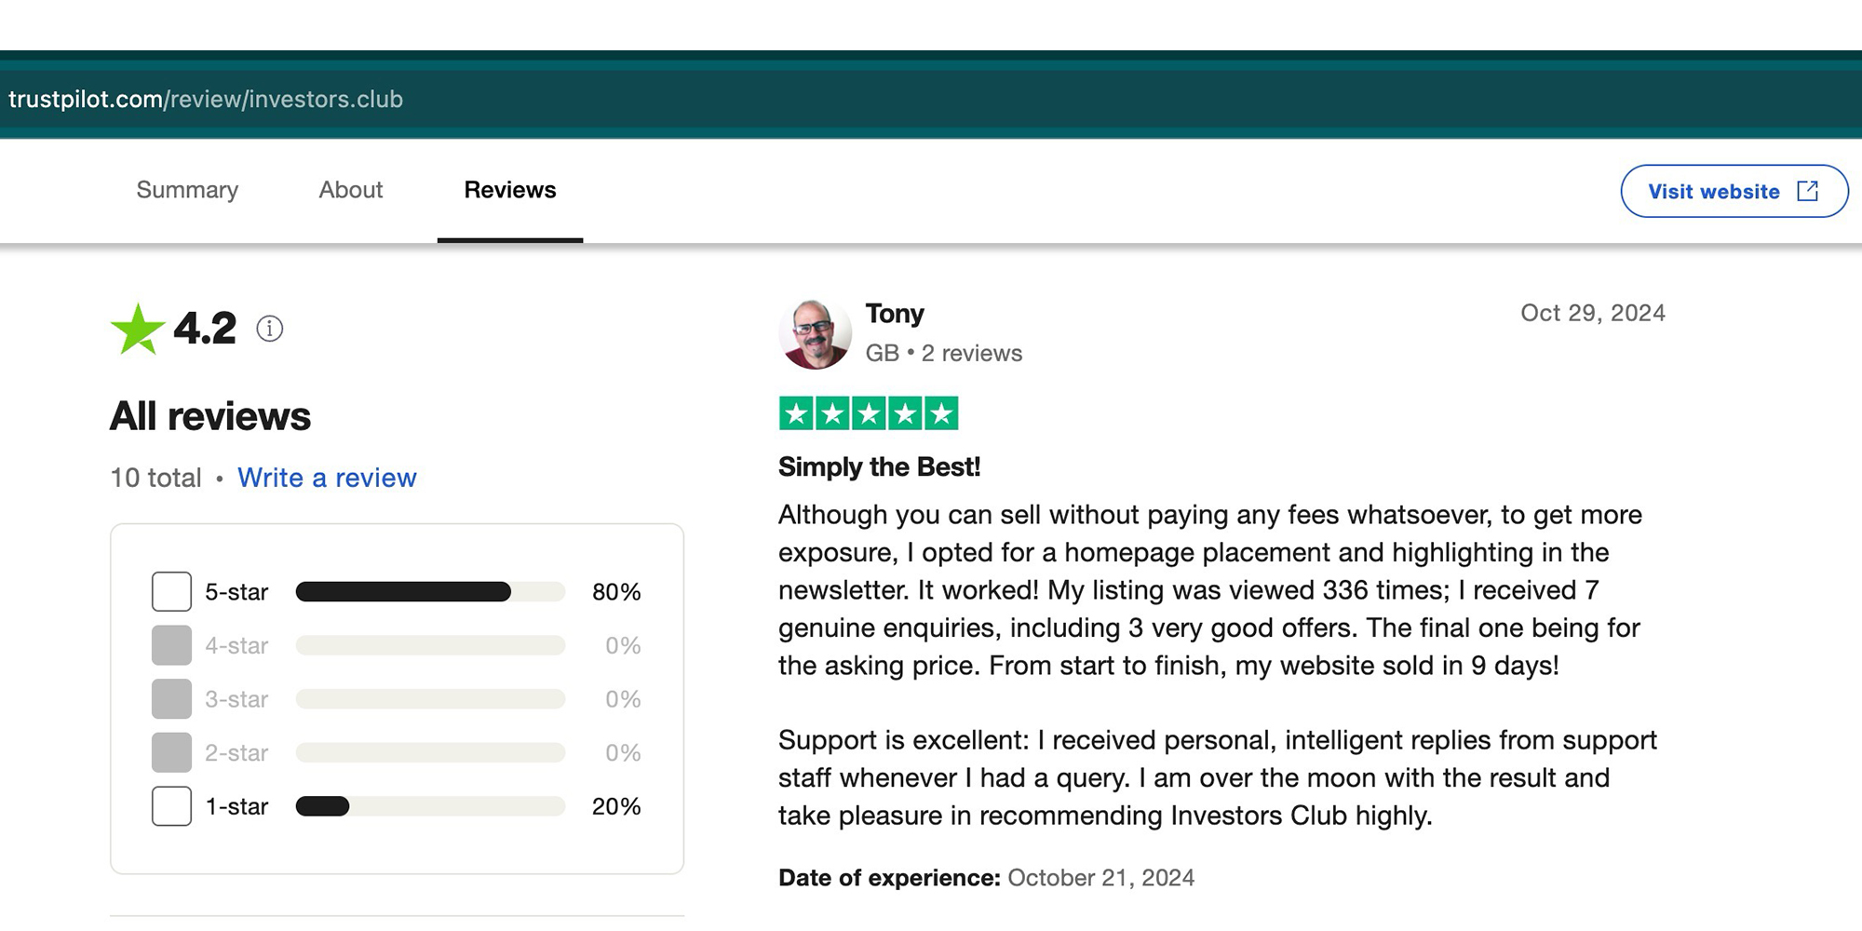Image resolution: width=1862 pixels, height=931 pixels.
Task: Click the five green stars on Tony's review
Action: click(868, 413)
